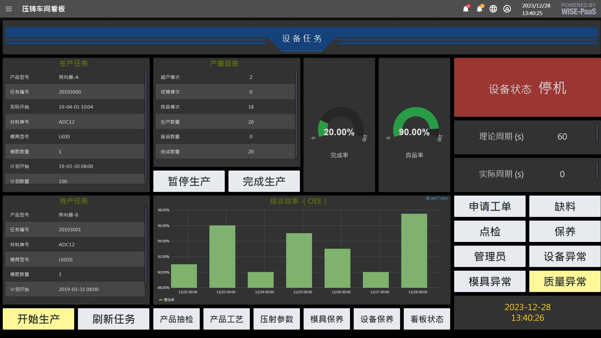Image resolution: width=601 pixels, height=338 pixels.
Task: Click the 产量信息 table scrollbar
Action: 296,114
